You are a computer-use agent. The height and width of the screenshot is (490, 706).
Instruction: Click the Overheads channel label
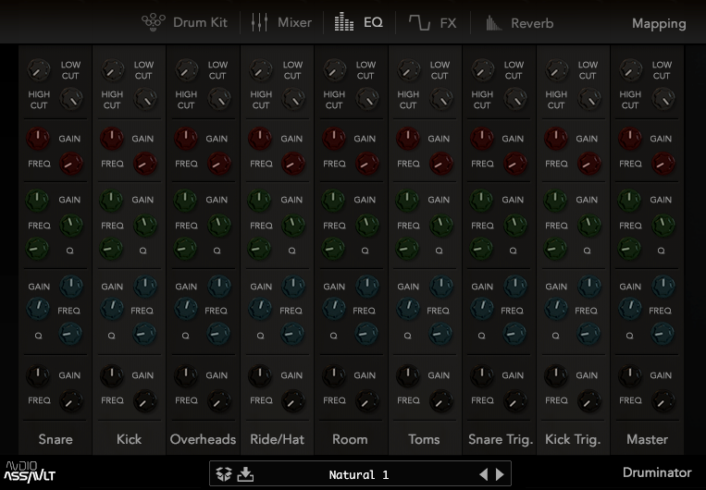(x=203, y=439)
